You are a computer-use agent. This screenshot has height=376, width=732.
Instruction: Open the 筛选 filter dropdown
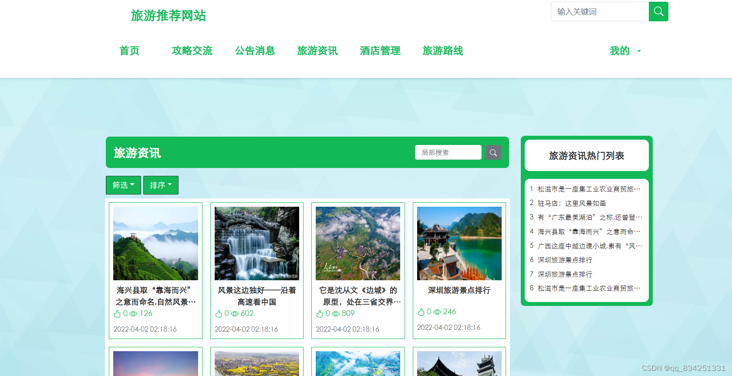point(123,185)
